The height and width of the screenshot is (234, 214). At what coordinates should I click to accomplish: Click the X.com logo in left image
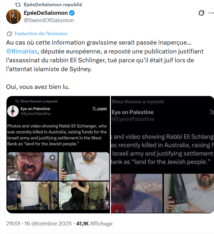coord(99,109)
